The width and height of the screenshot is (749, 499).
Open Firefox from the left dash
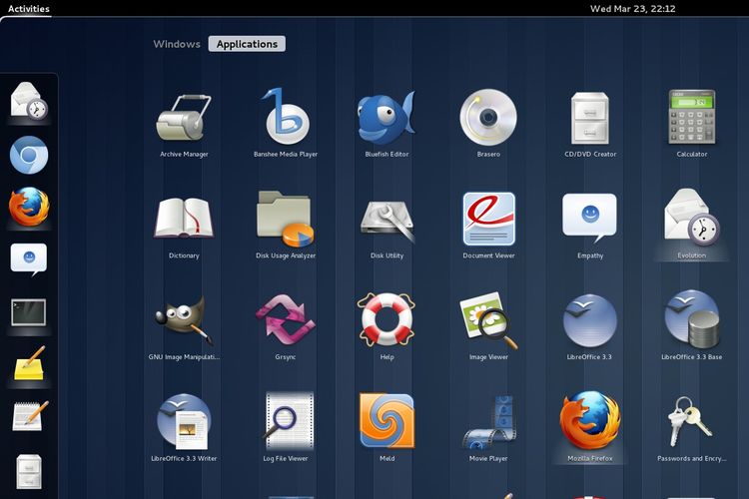click(x=29, y=208)
